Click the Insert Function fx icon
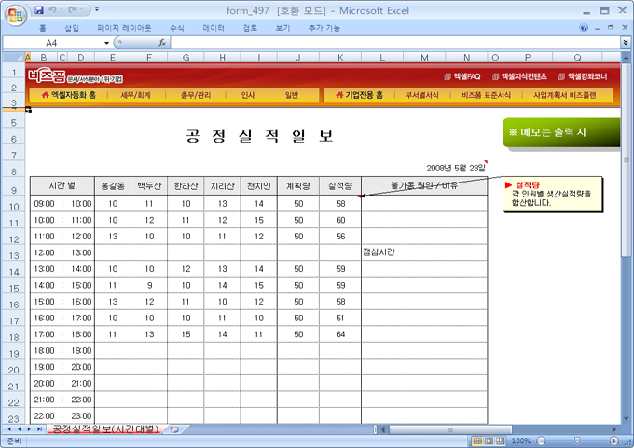 coord(162,43)
